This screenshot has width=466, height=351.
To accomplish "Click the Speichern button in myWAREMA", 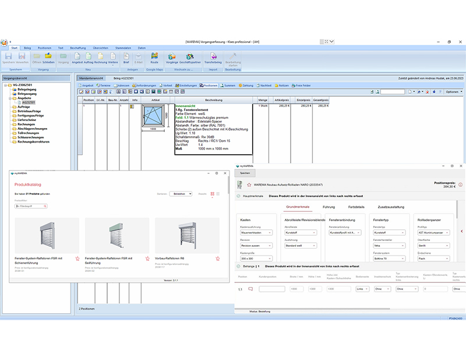I will pyautogui.click(x=245, y=173).
